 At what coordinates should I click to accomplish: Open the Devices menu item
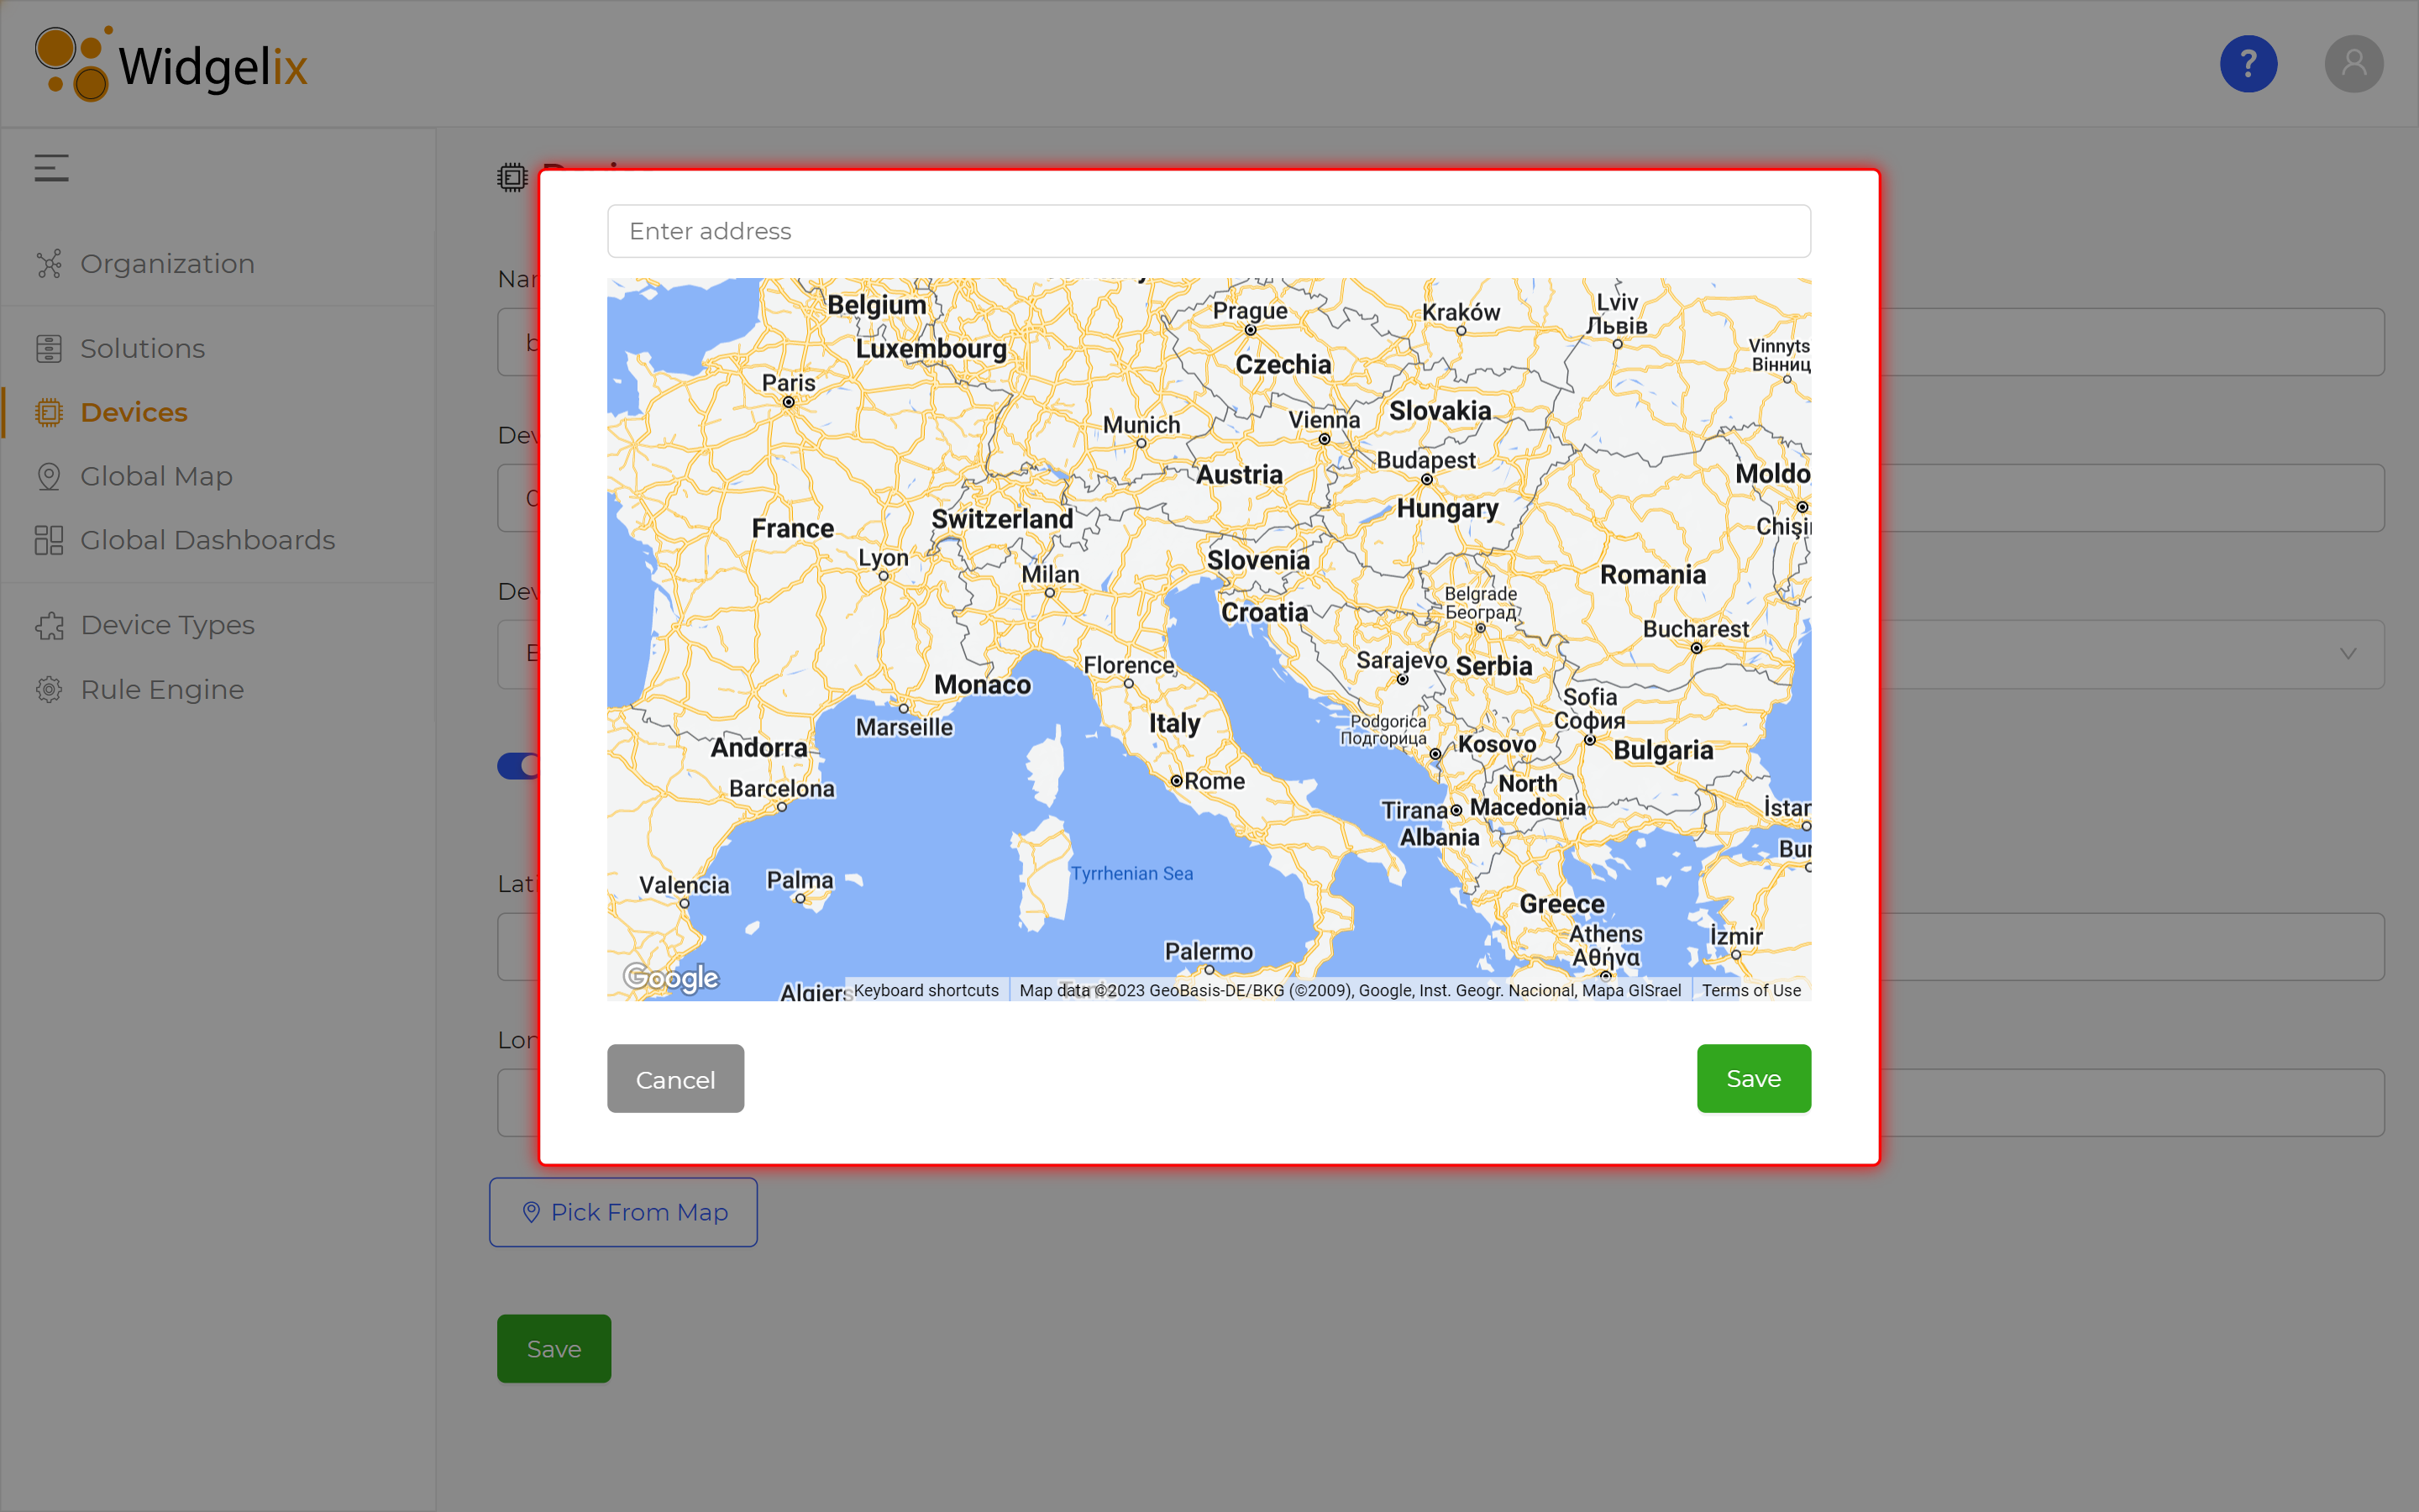pyautogui.click(x=134, y=412)
